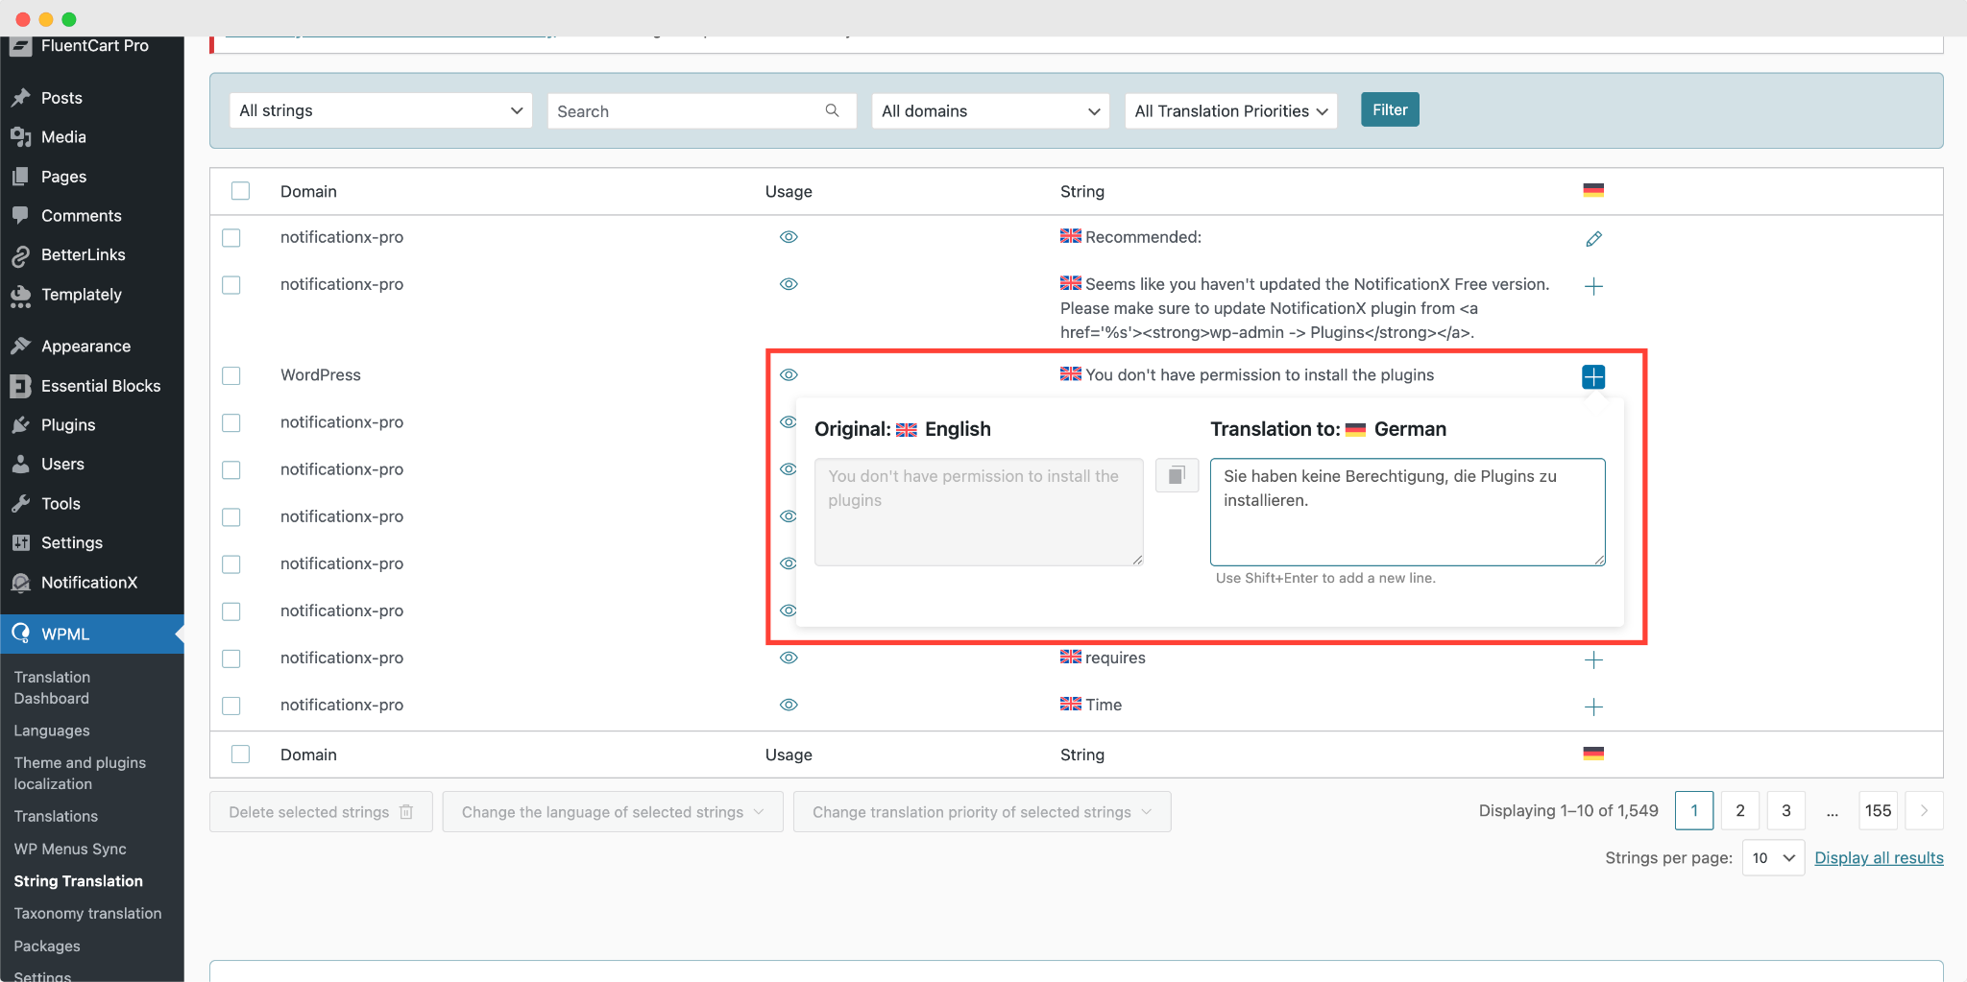Open 'All Translation Priorities' dropdown
Viewport: 1967px width, 982px height.
(x=1230, y=111)
